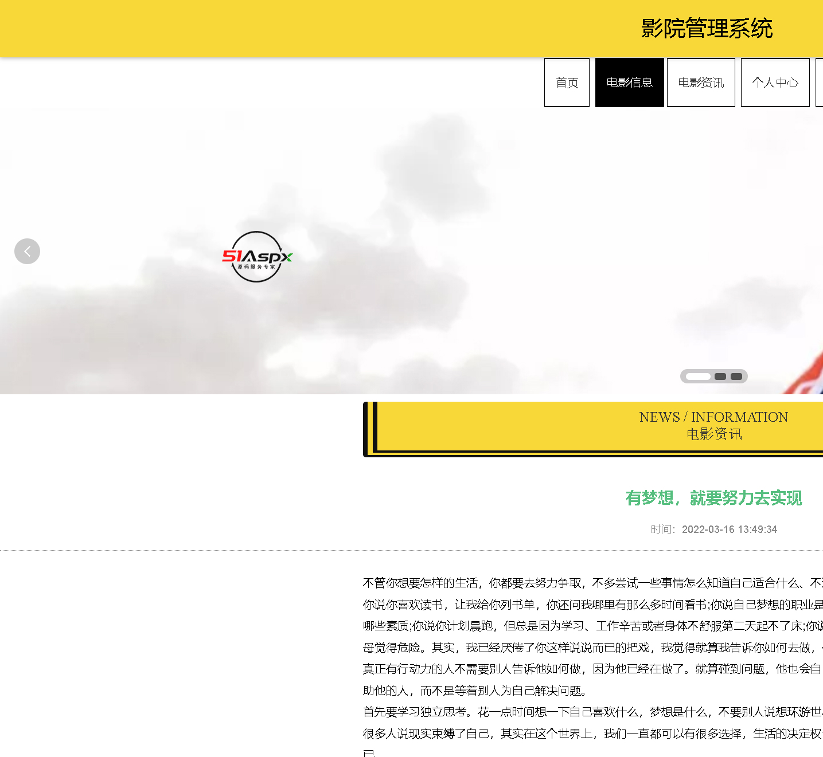Click the line starting 母觉得危险
The width and height of the screenshot is (823, 757).
[x=593, y=648]
